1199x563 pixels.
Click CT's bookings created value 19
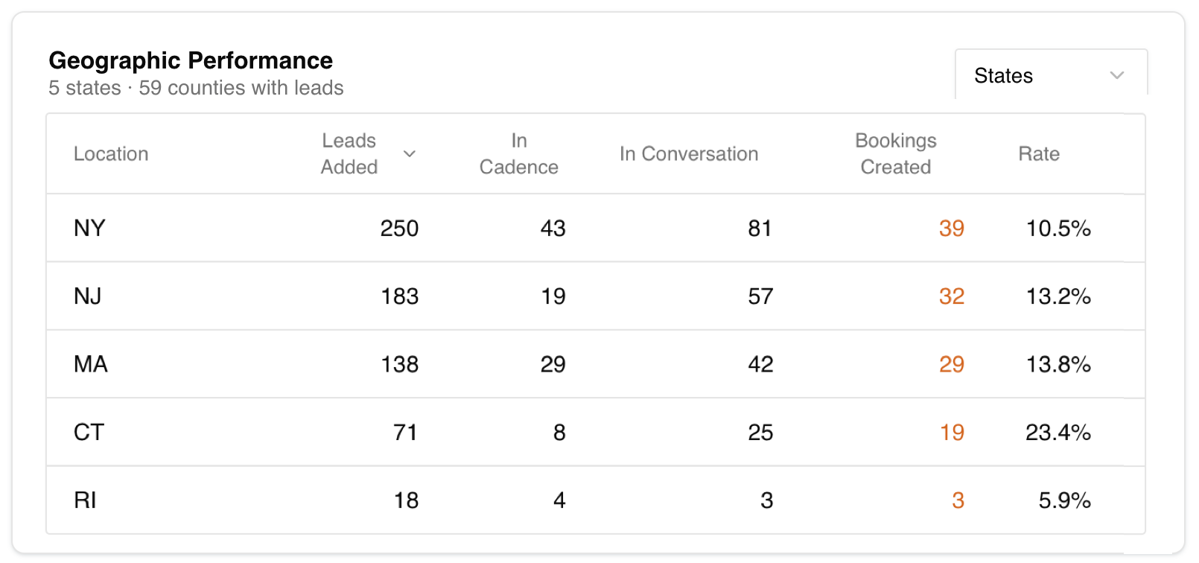click(951, 432)
